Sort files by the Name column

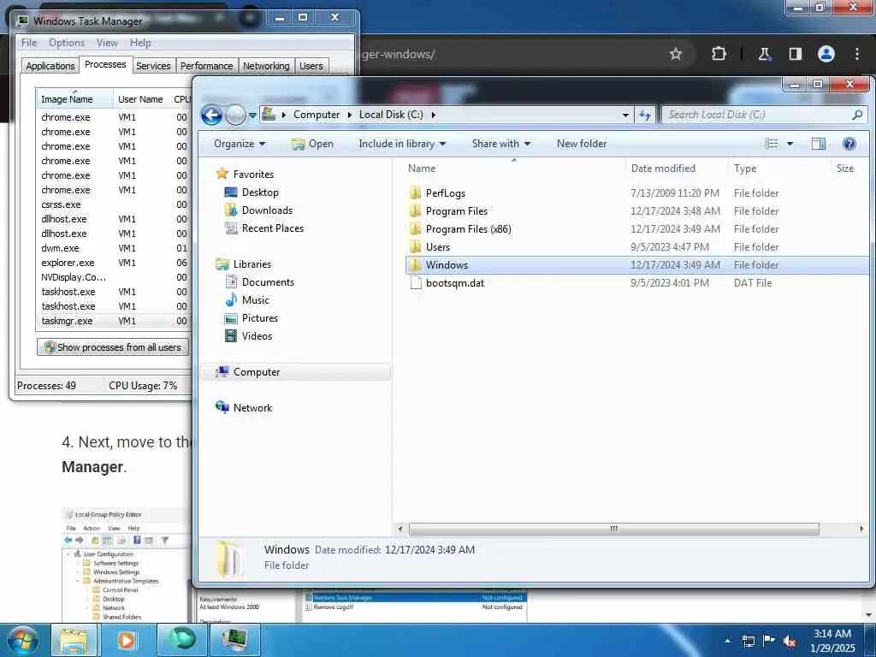click(x=421, y=169)
